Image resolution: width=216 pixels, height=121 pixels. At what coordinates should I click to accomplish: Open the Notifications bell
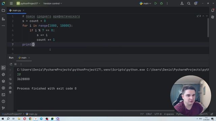click(213, 10)
